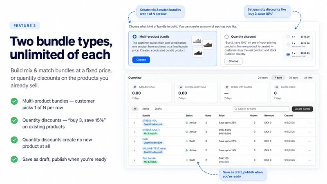The width and height of the screenshot is (327, 184).
Task: Select the Quantity discount radio button
Action: 226,36
